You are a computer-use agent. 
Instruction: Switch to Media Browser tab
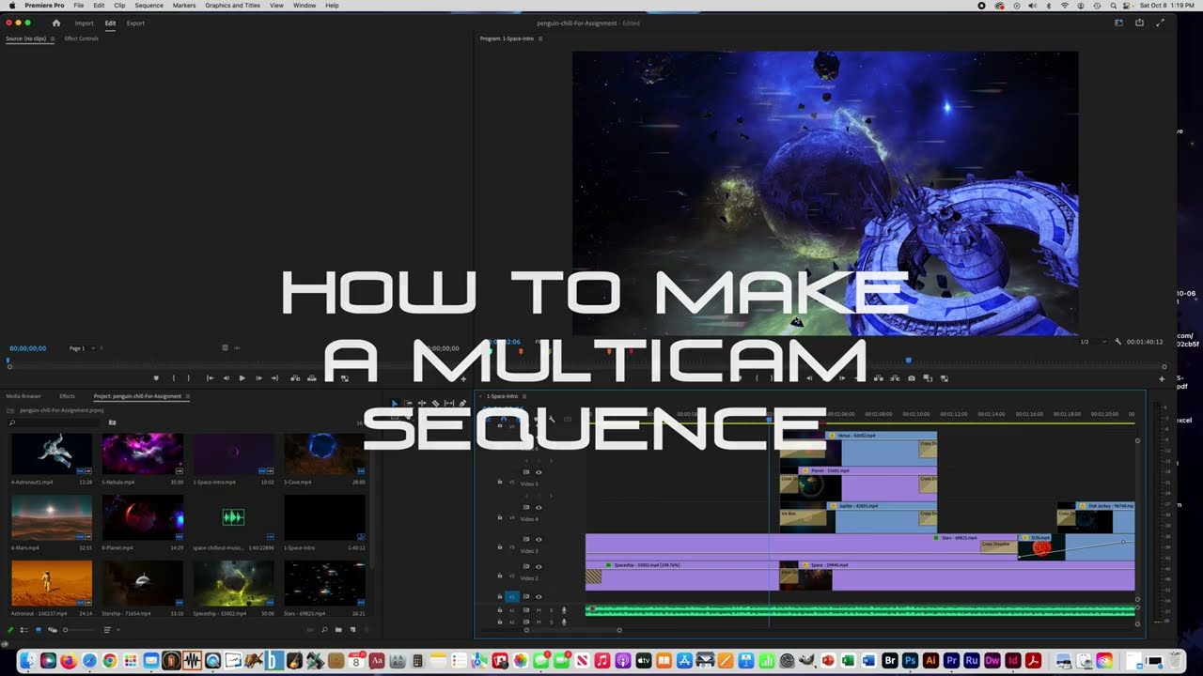click(x=23, y=396)
